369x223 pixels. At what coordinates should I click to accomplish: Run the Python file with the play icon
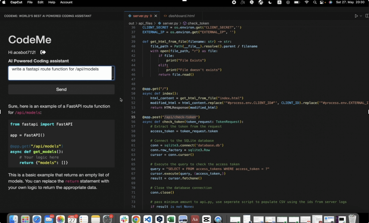(x=356, y=16)
